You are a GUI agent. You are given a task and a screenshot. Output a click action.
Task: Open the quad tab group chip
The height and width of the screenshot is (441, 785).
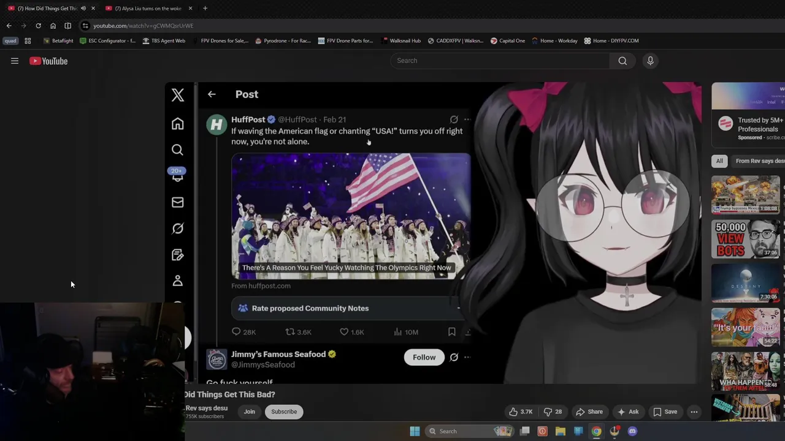coord(10,40)
